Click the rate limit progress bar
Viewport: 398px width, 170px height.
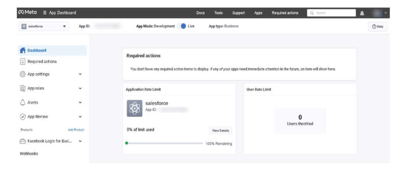pyautogui.click(x=164, y=143)
